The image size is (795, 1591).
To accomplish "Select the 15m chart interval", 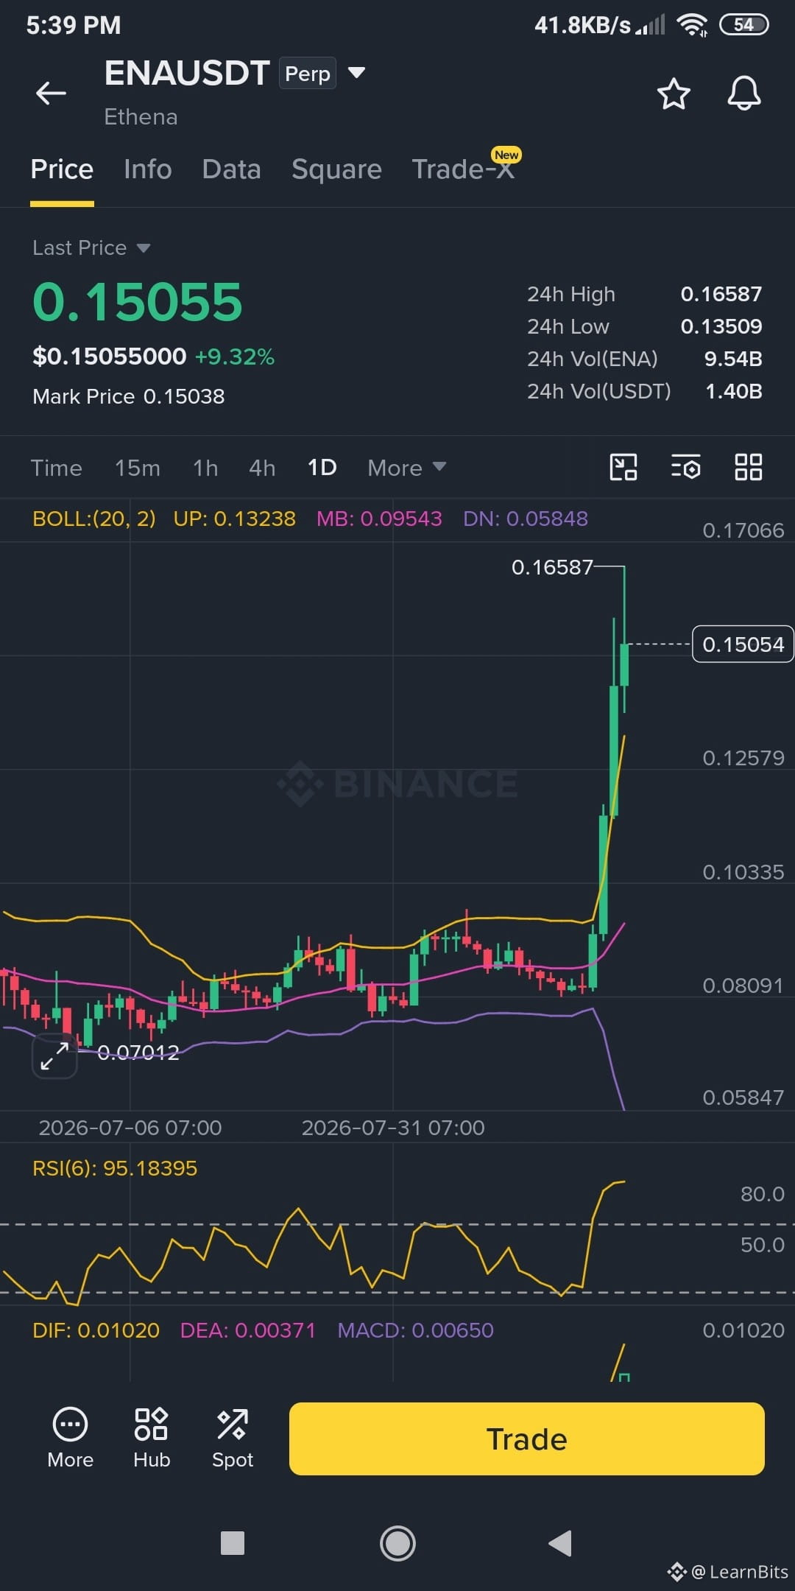I will pos(137,468).
